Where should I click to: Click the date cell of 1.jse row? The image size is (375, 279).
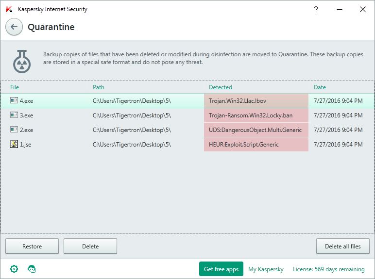(x=338, y=145)
